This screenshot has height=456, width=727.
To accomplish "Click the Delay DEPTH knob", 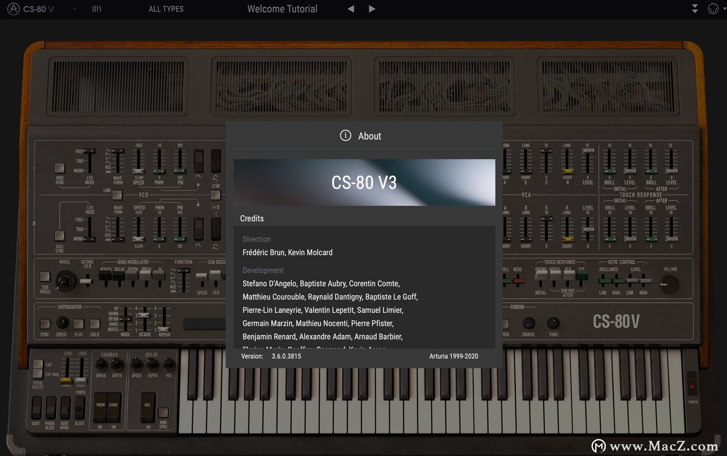I will click(153, 364).
